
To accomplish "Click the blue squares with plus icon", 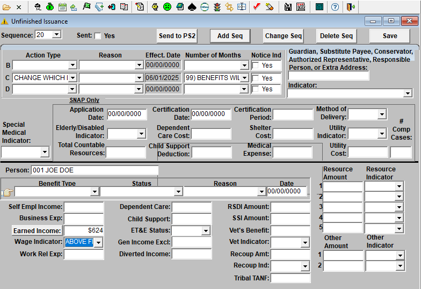I will (99, 6).
